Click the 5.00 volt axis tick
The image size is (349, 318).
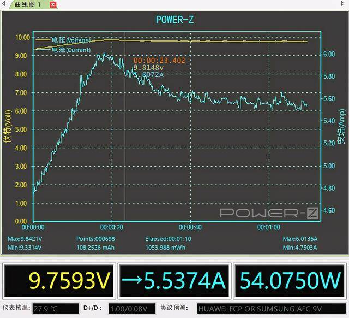tap(21, 129)
